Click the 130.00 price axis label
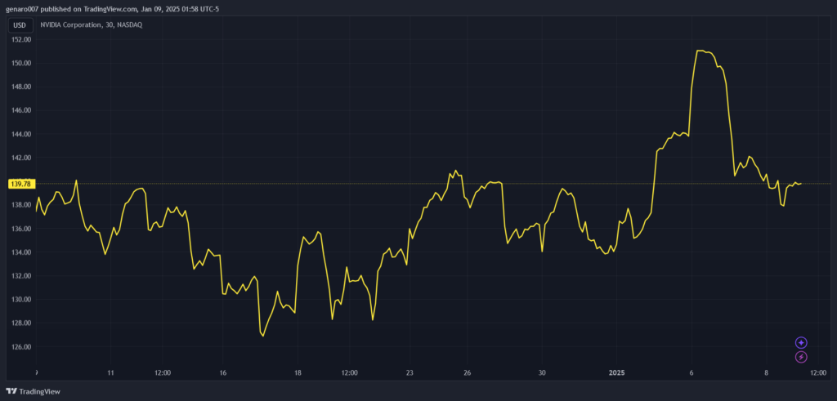The width and height of the screenshot is (837, 401). pos(20,300)
